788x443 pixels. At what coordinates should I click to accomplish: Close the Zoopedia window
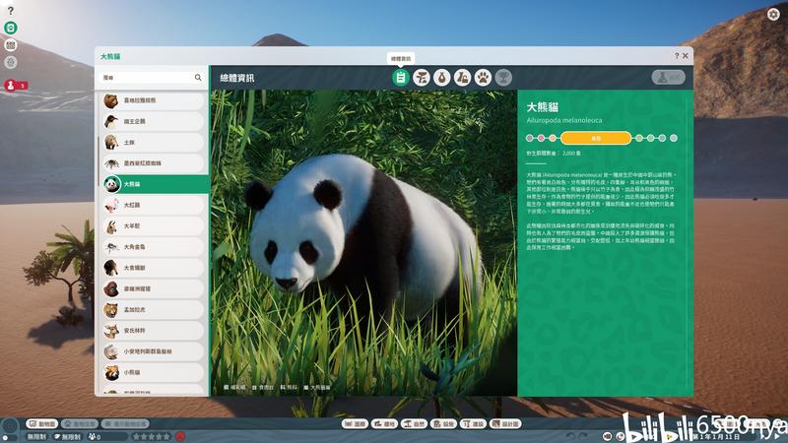click(686, 56)
